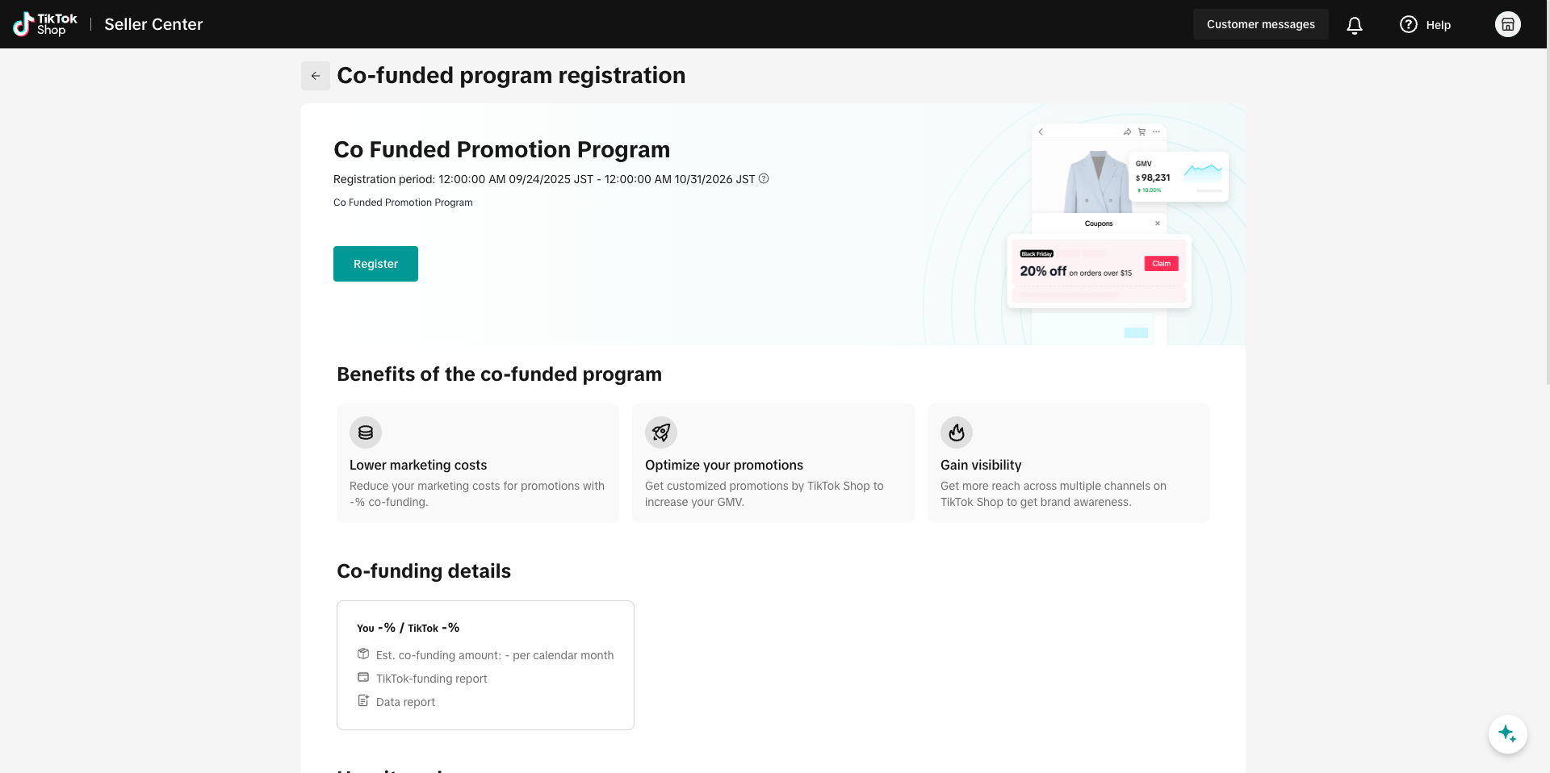This screenshot has width=1550, height=773.
Task: Open Customer messages
Action: click(x=1260, y=24)
